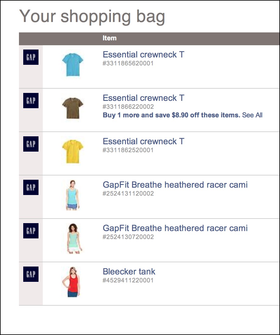
Task: View the racer cami image for item #2524131120002
Action: click(72, 195)
